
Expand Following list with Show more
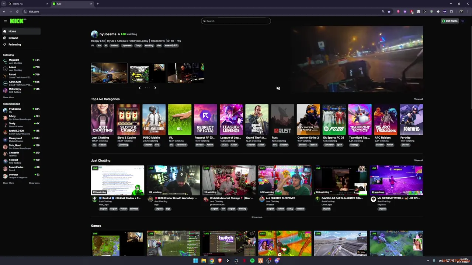point(8,98)
